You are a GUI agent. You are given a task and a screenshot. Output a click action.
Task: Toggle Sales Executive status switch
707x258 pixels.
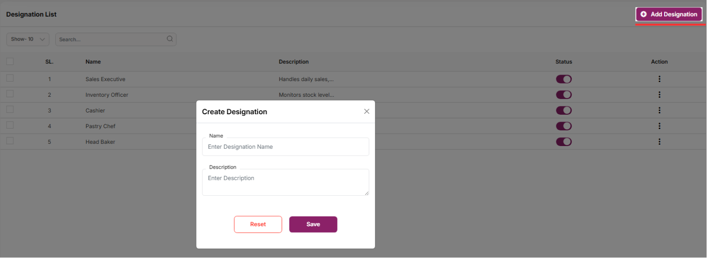tap(564, 79)
